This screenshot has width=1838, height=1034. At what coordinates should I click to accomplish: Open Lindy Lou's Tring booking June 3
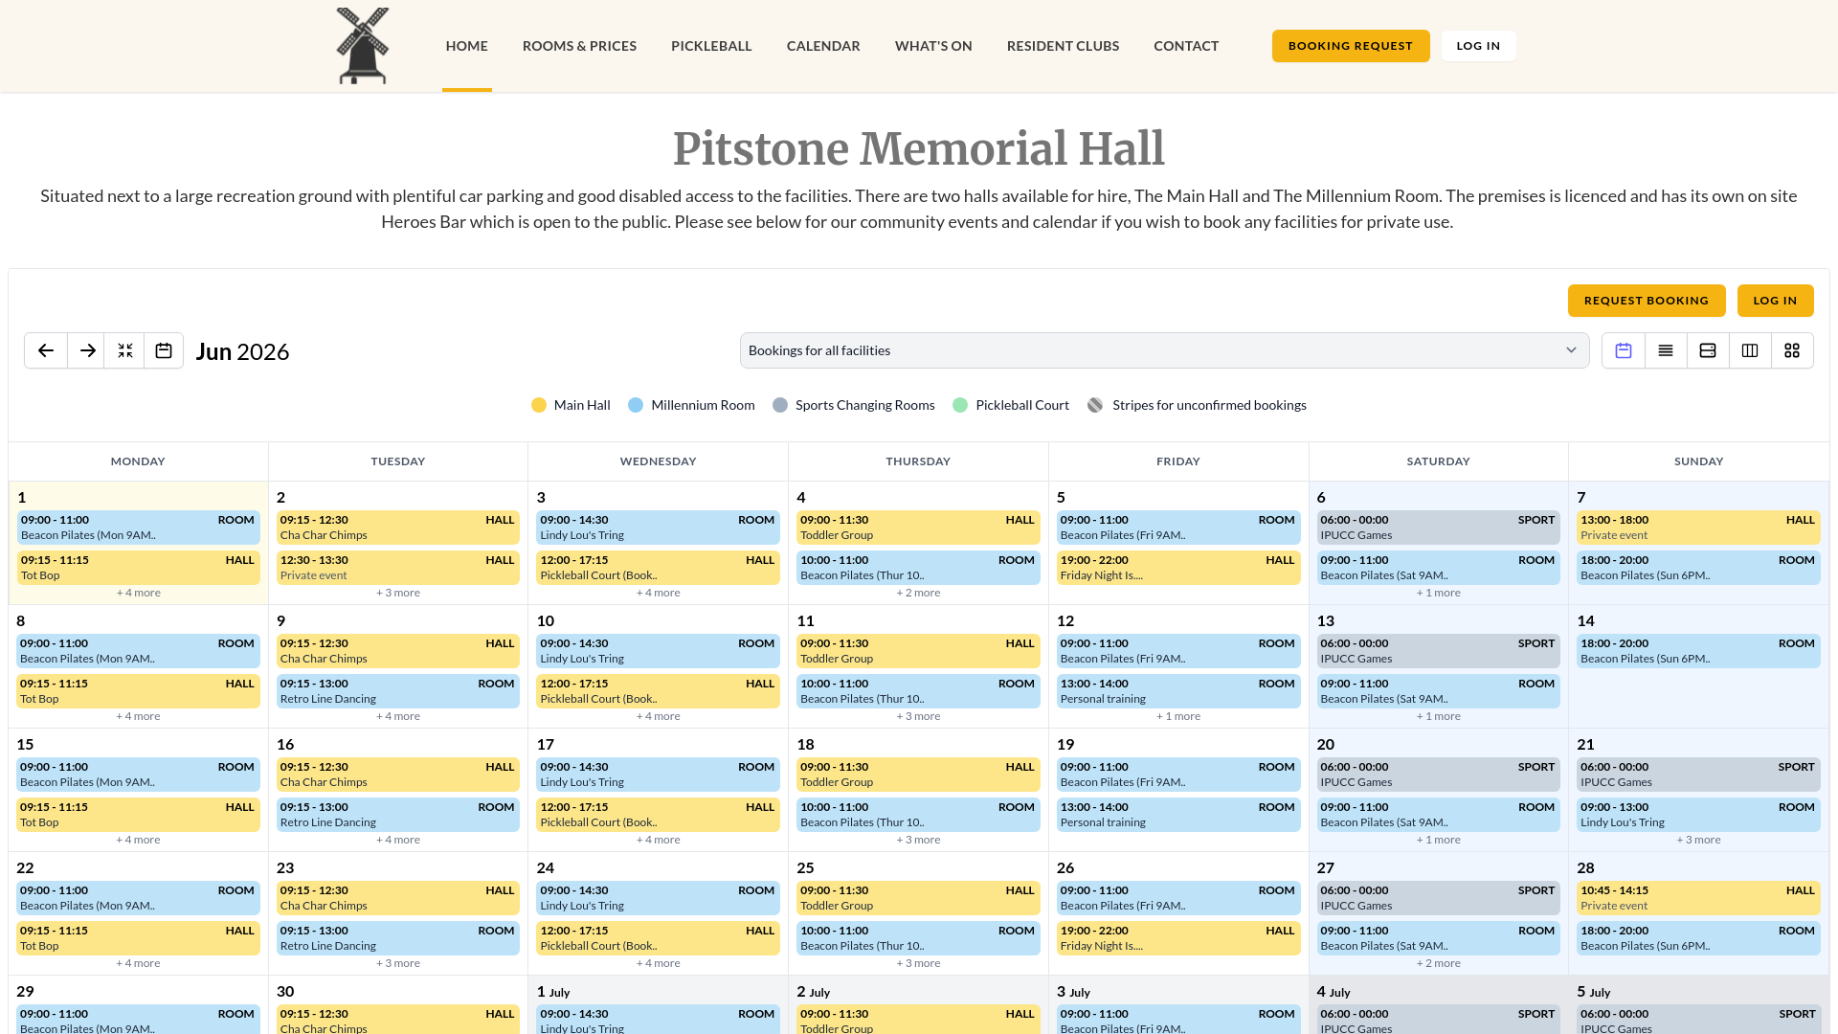(x=659, y=528)
